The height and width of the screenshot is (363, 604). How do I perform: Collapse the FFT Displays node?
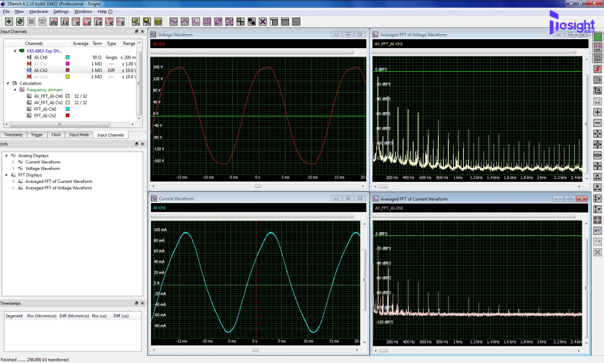pyautogui.click(x=6, y=175)
